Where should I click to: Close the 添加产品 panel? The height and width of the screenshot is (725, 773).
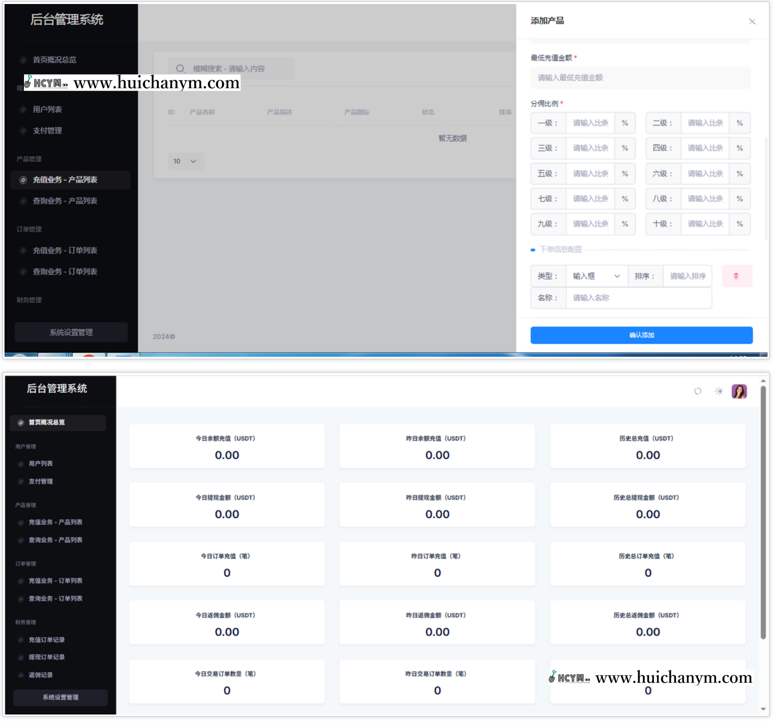(x=751, y=22)
